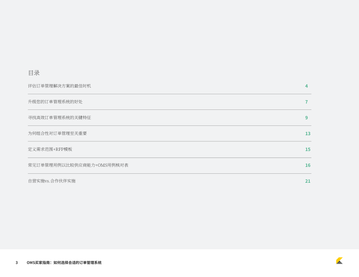Open the '常见订单管理用例以比较供应商能力+OMS用例核对表' entry
359x277 pixels.
(78, 165)
